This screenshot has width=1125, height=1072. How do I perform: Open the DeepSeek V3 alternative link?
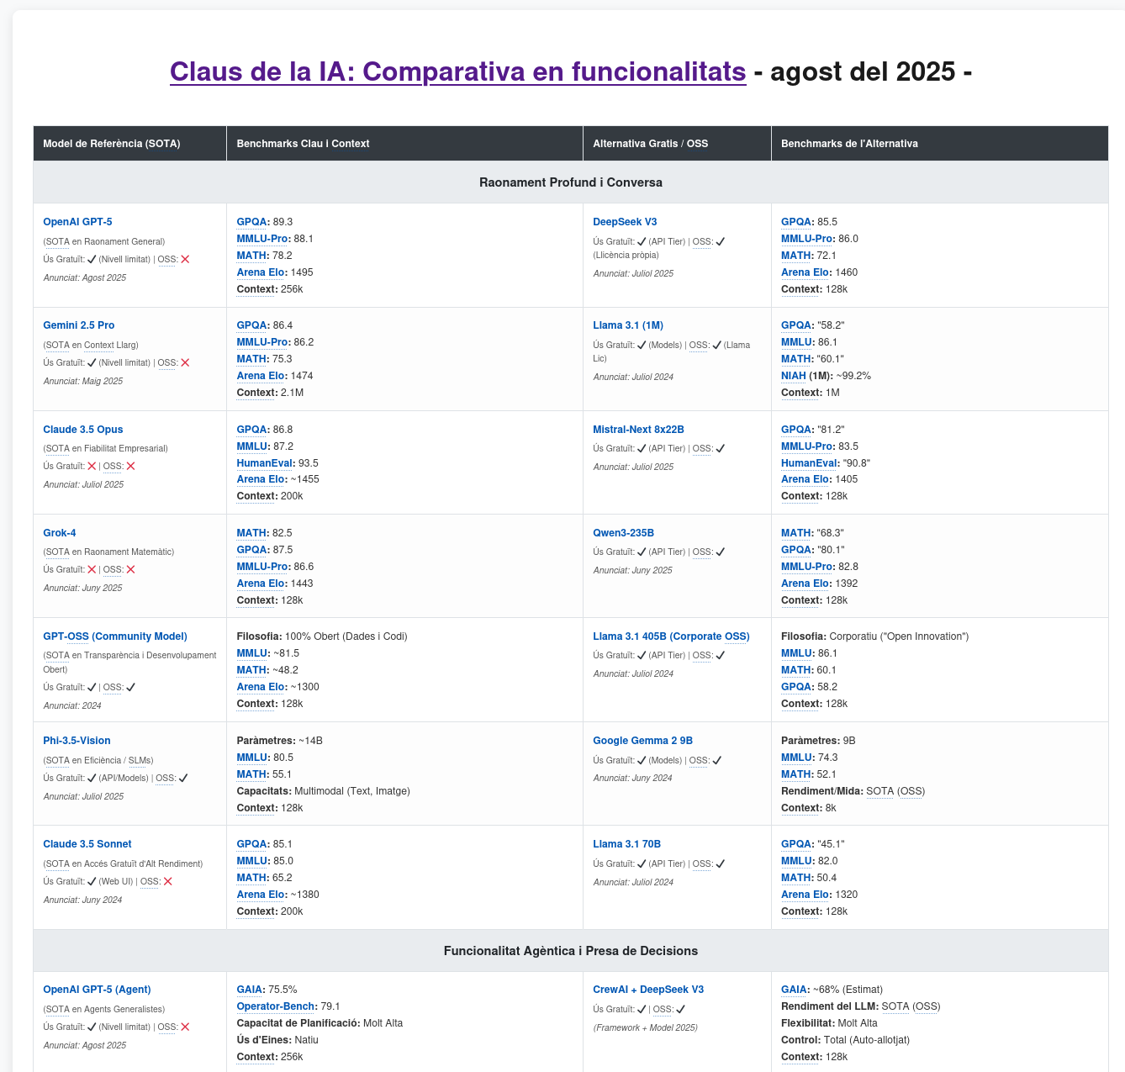[625, 222]
